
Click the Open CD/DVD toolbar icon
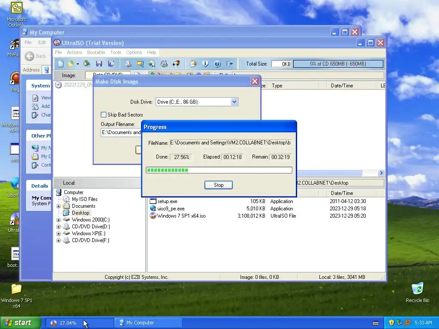tap(87, 64)
